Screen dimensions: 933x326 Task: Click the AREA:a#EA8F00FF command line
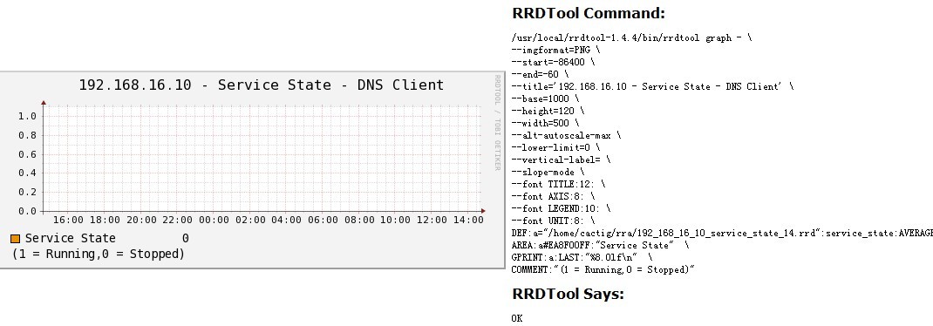[600, 245]
